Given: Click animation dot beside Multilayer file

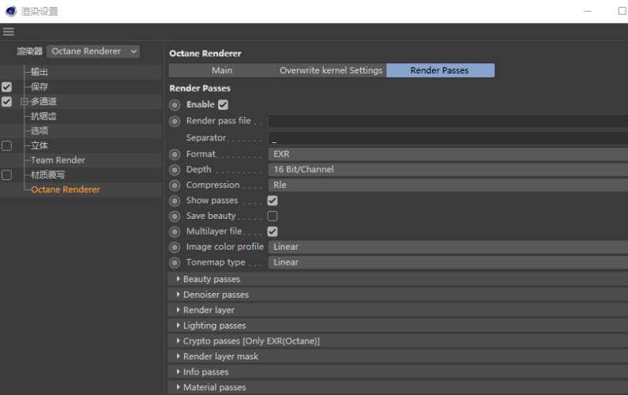Looking at the screenshot, I should pos(175,231).
